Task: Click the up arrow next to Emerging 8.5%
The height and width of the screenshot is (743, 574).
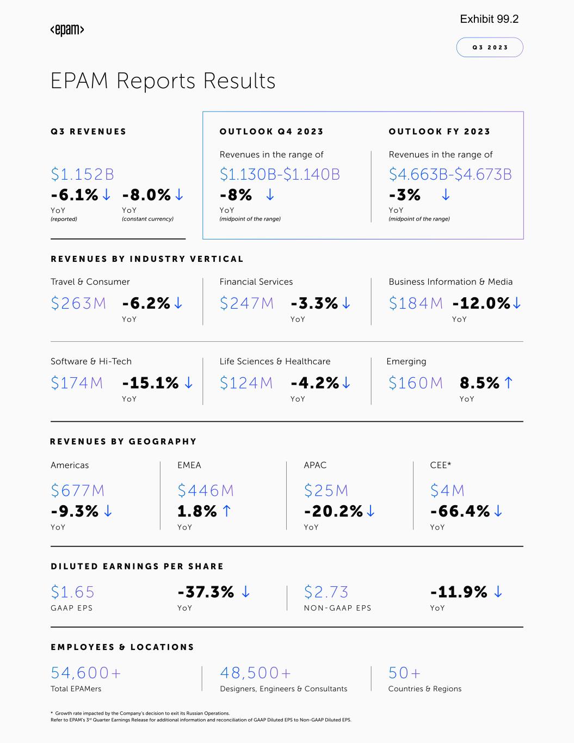Action: click(x=508, y=383)
